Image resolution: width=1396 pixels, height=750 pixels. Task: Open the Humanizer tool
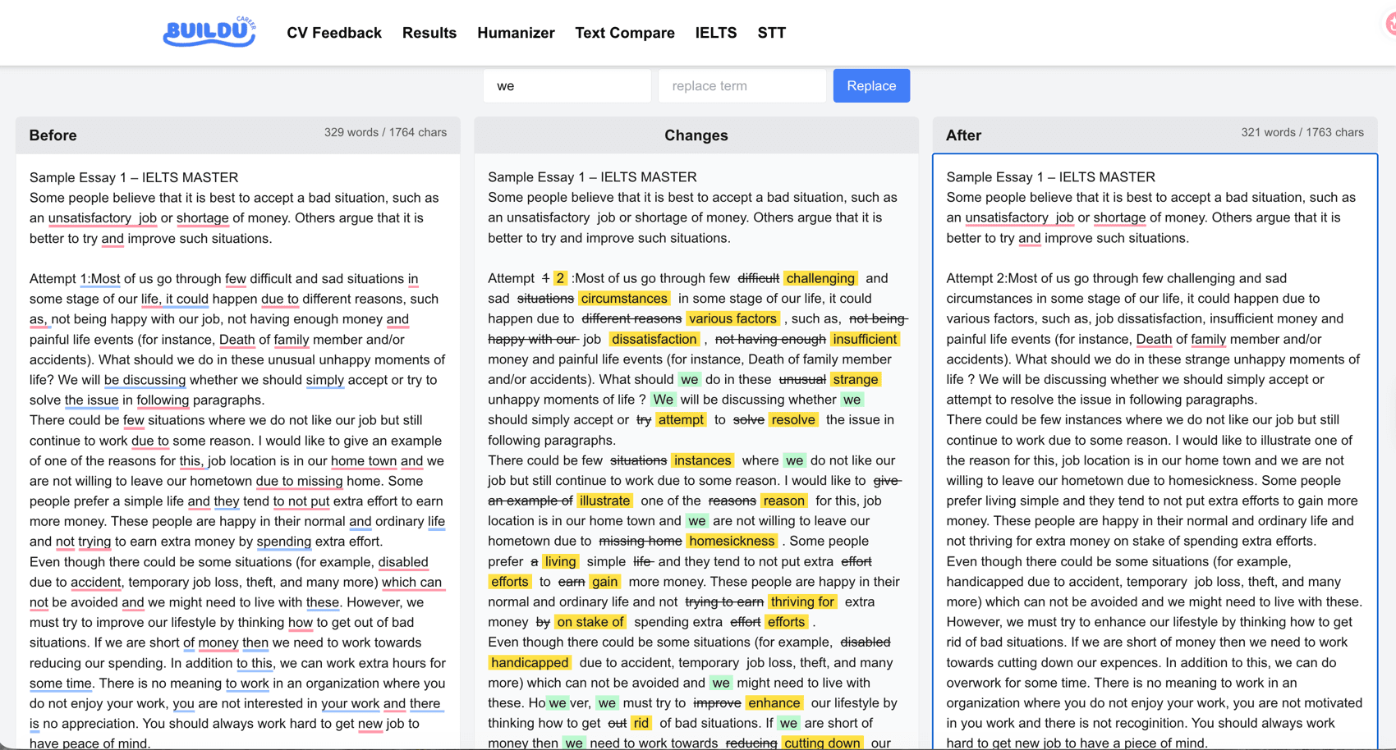click(x=516, y=33)
